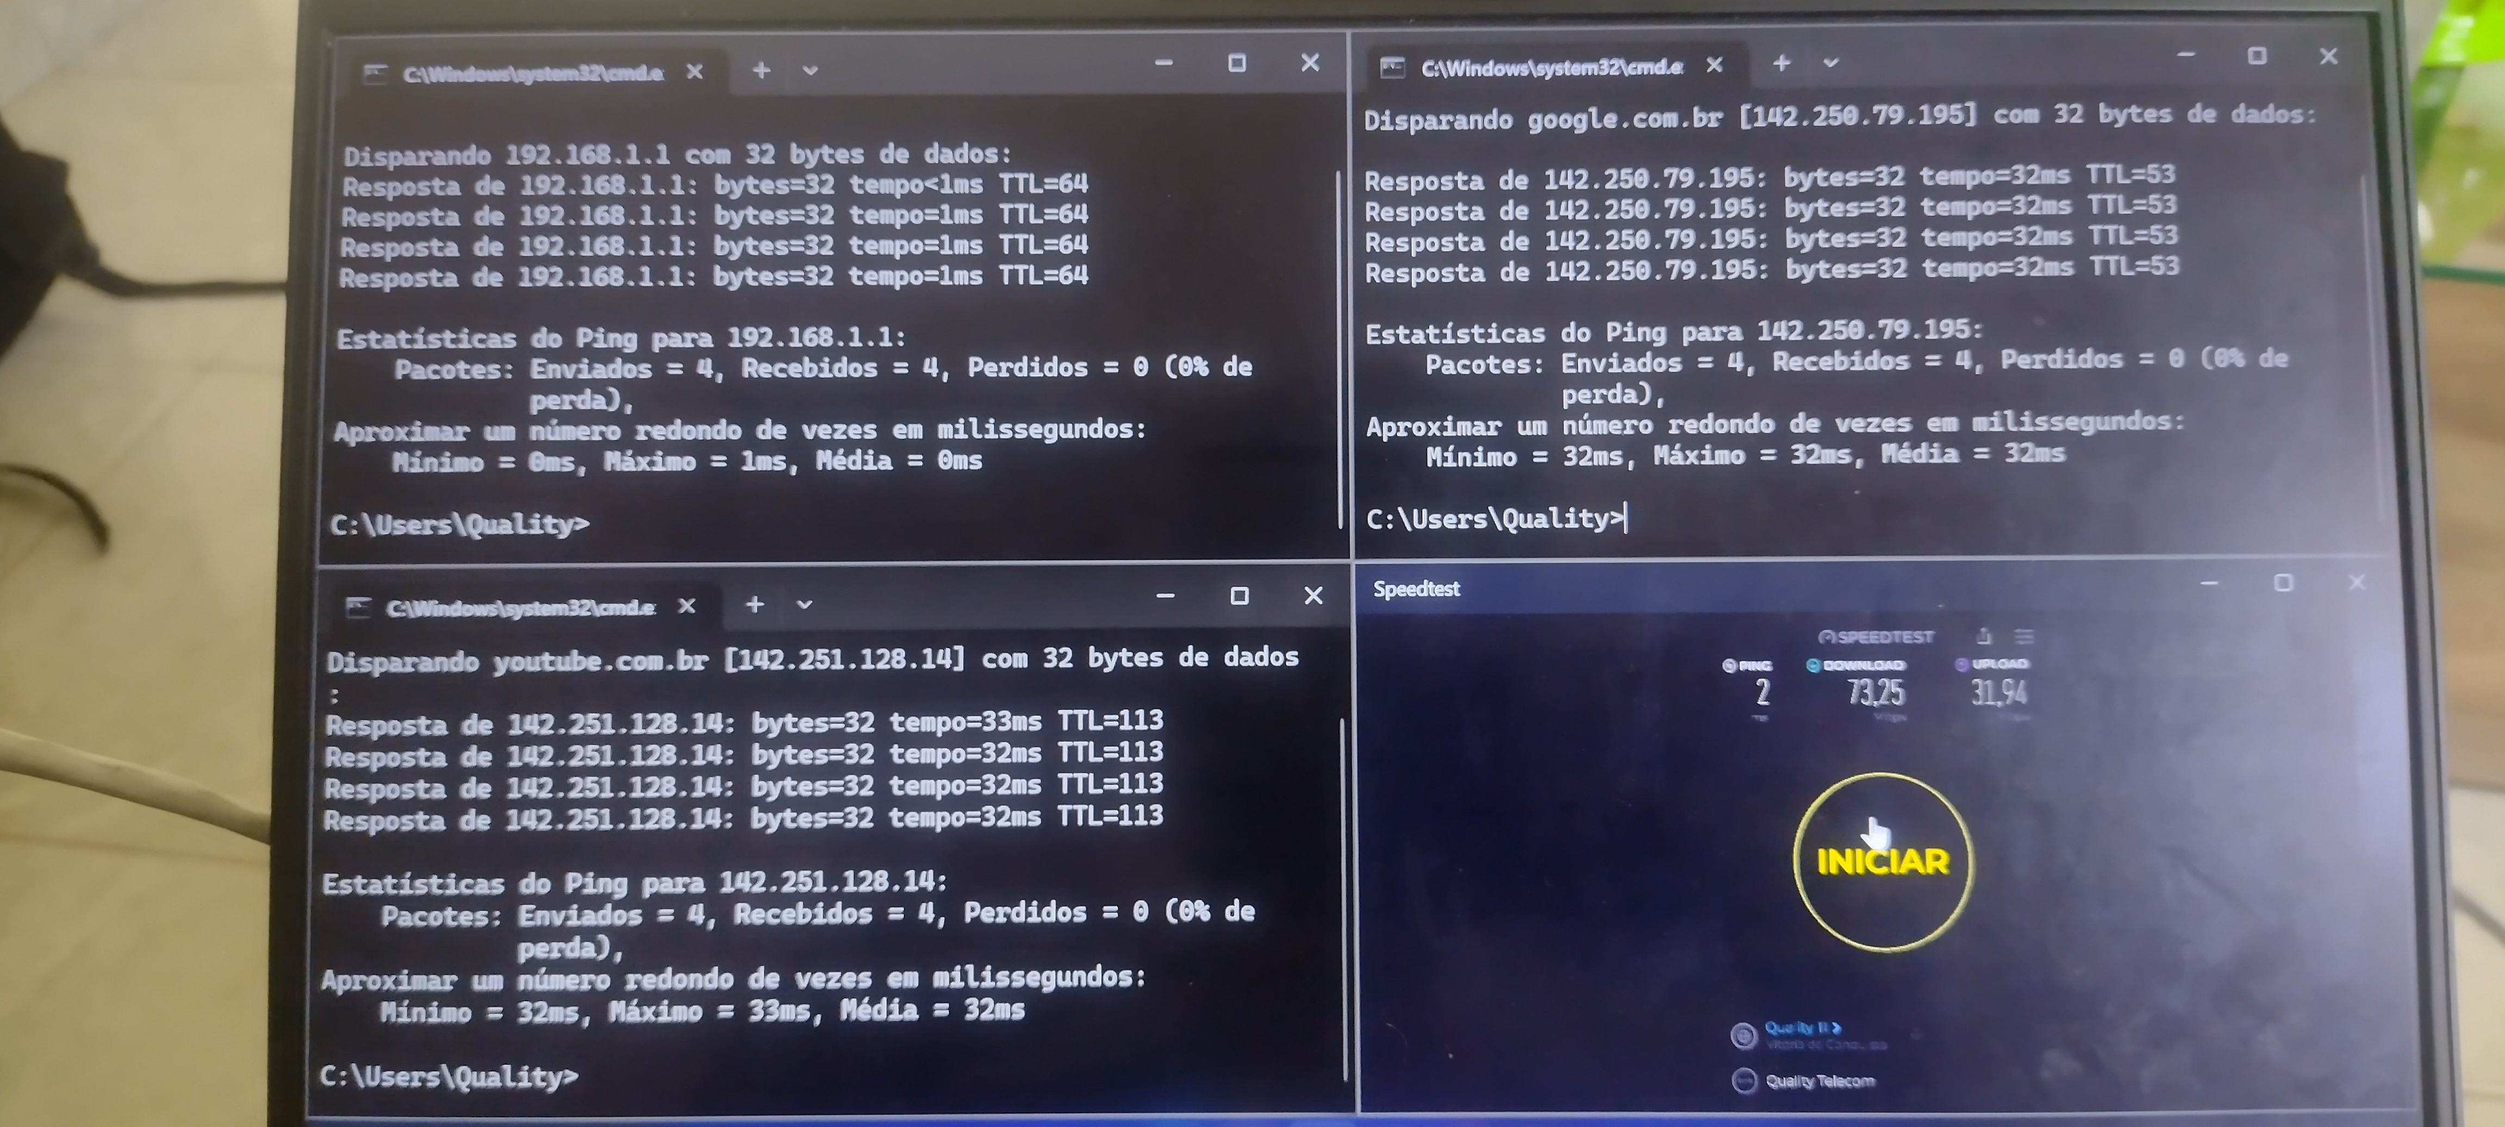Open Speedtest hamburger settings menu

pos(2024,636)
